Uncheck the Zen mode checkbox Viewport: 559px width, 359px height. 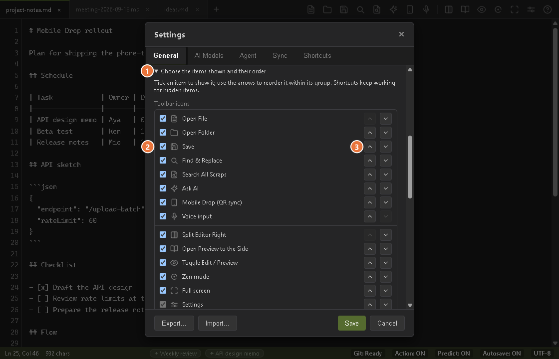163,276
